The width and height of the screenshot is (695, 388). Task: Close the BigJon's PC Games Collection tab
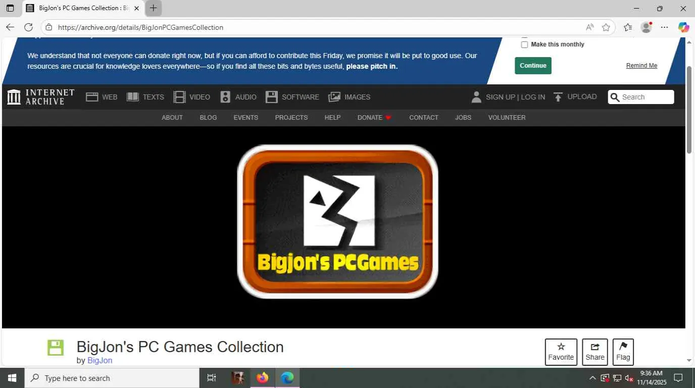click(136, 8)
